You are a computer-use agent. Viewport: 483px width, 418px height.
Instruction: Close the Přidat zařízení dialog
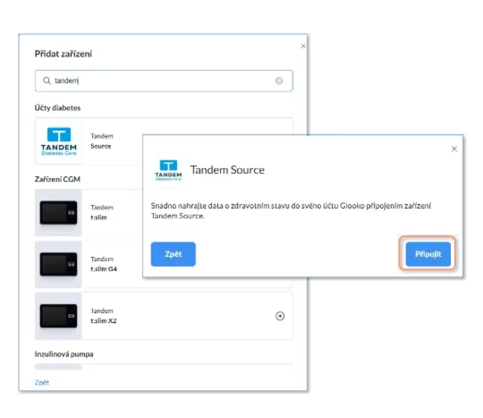[303, 46]
